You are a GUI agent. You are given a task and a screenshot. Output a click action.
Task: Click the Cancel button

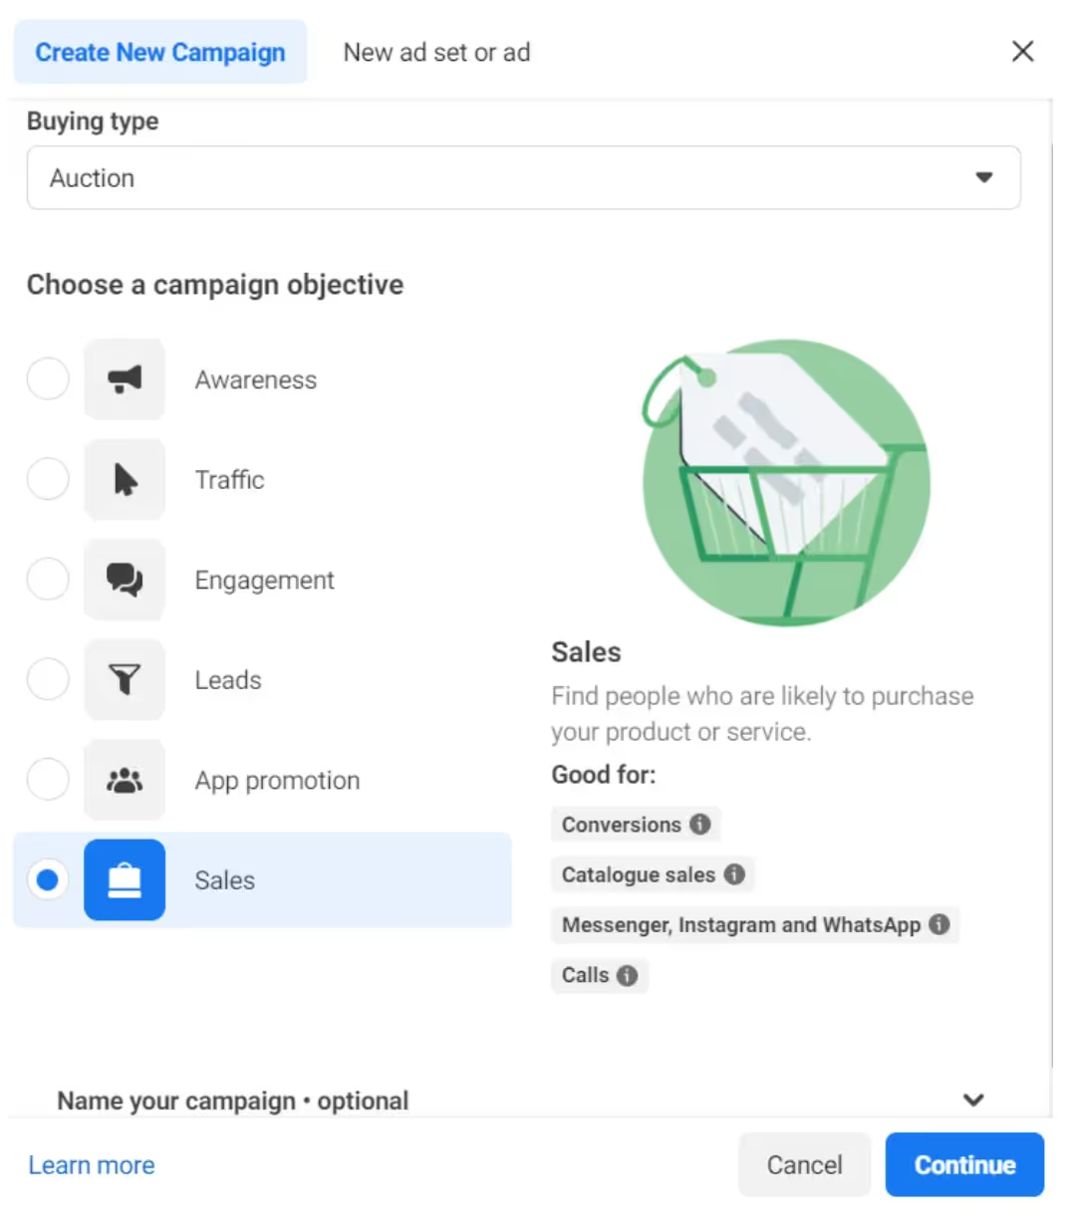[x=804, y=1164]
